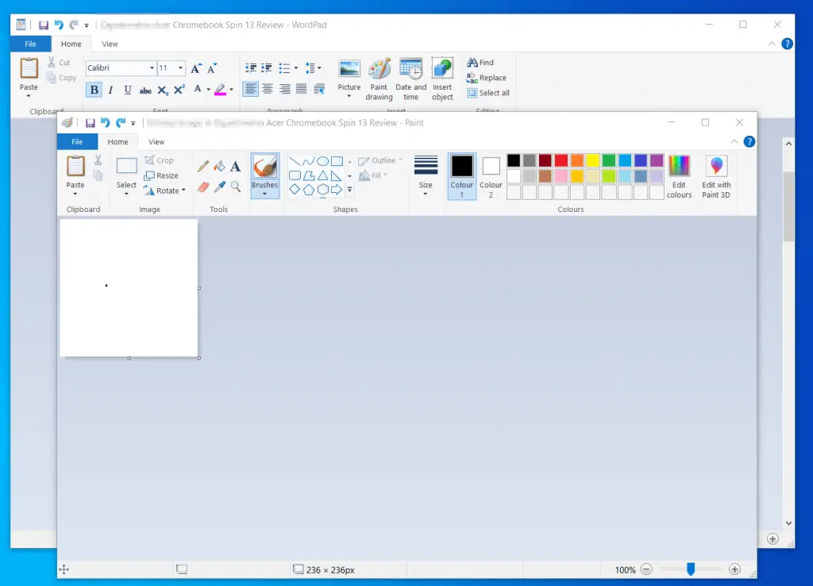Select the Fill with colour bucket tool
The width and height of the screenshot is (813, 586).
click(220, 166)
